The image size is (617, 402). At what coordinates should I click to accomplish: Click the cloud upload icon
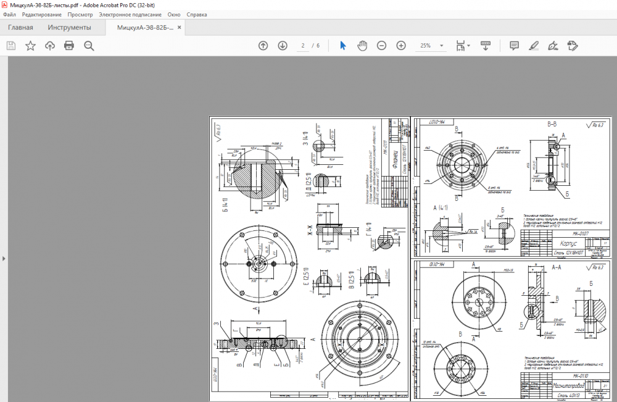pos(50,46)
